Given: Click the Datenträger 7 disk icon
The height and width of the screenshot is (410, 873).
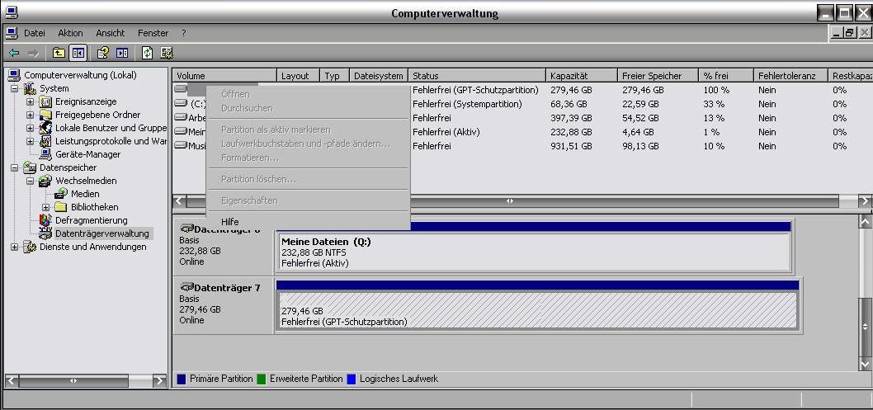Looking at the screenshot, I should [186, 288].
